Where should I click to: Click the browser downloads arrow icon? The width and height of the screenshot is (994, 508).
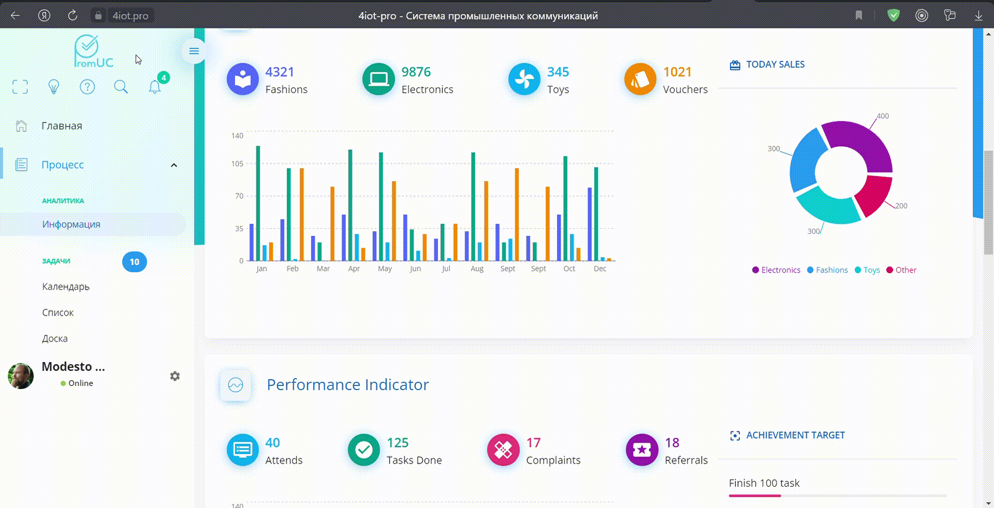[978, 16]
